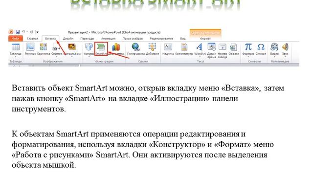Image resolution: width=313 pixels, height=176 pixels.
Task: Expand the arrow under Звук
Action: (x=285, y=57)
